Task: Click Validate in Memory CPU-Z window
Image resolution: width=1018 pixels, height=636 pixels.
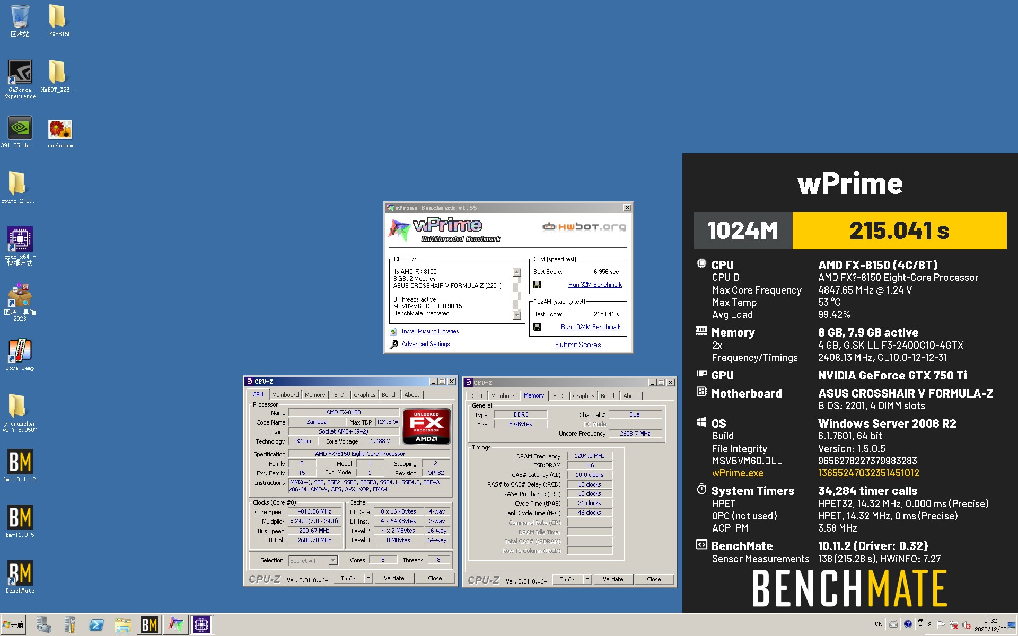Action: pyautogui.click(x=613, y=579)
